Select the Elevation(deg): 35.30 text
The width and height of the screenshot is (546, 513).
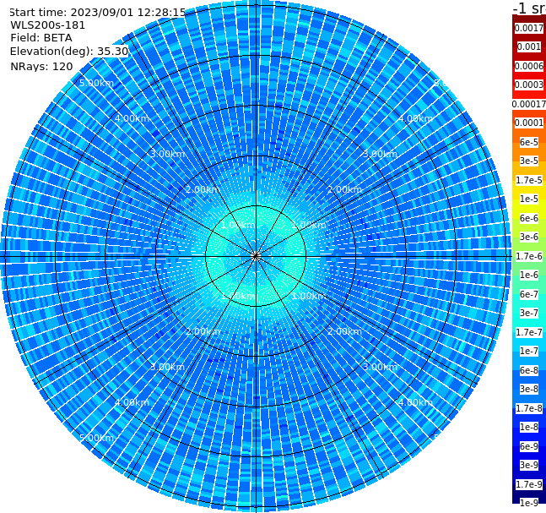point(69,52)
